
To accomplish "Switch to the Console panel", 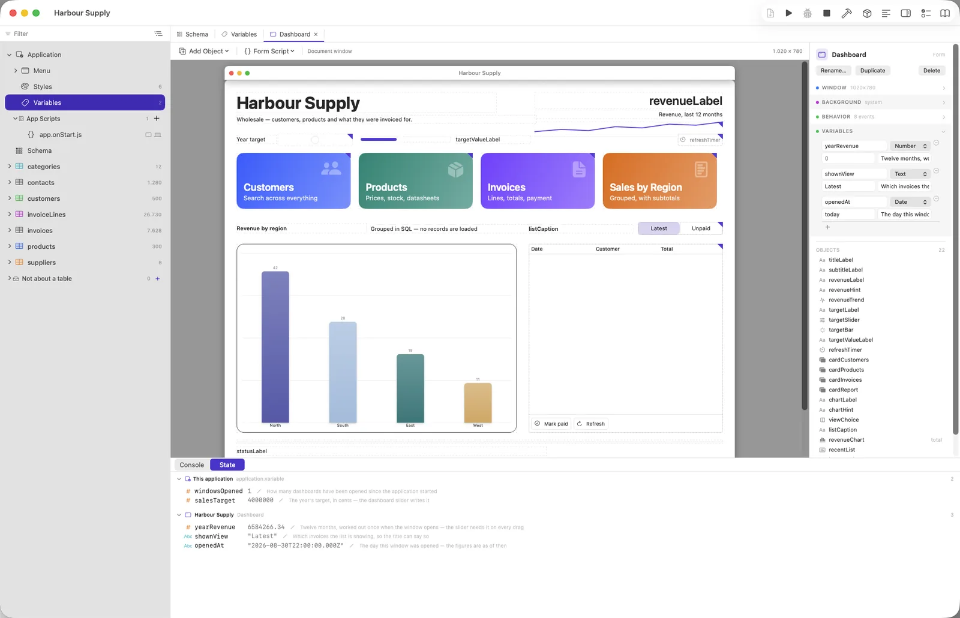I will (191, 465).
